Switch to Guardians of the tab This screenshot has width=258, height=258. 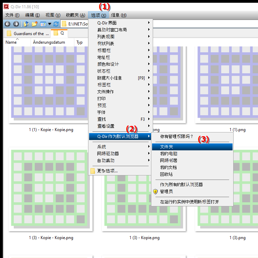point(27,34)
